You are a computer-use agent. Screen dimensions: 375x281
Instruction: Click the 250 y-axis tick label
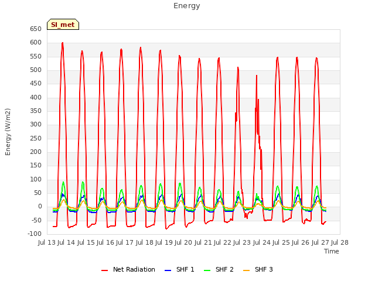click(36, 139)
